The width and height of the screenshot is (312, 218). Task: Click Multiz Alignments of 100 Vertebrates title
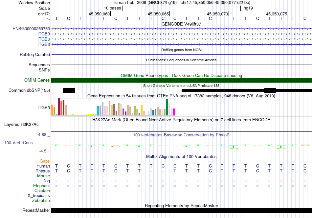coord(181,156)
